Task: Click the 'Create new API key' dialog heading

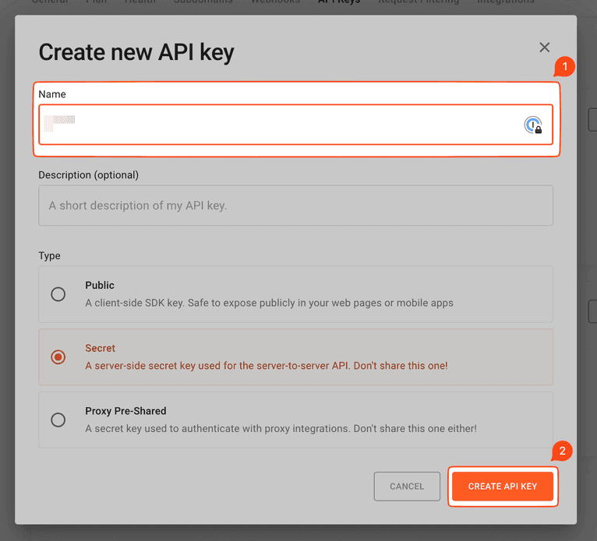Action: (136, 52)
